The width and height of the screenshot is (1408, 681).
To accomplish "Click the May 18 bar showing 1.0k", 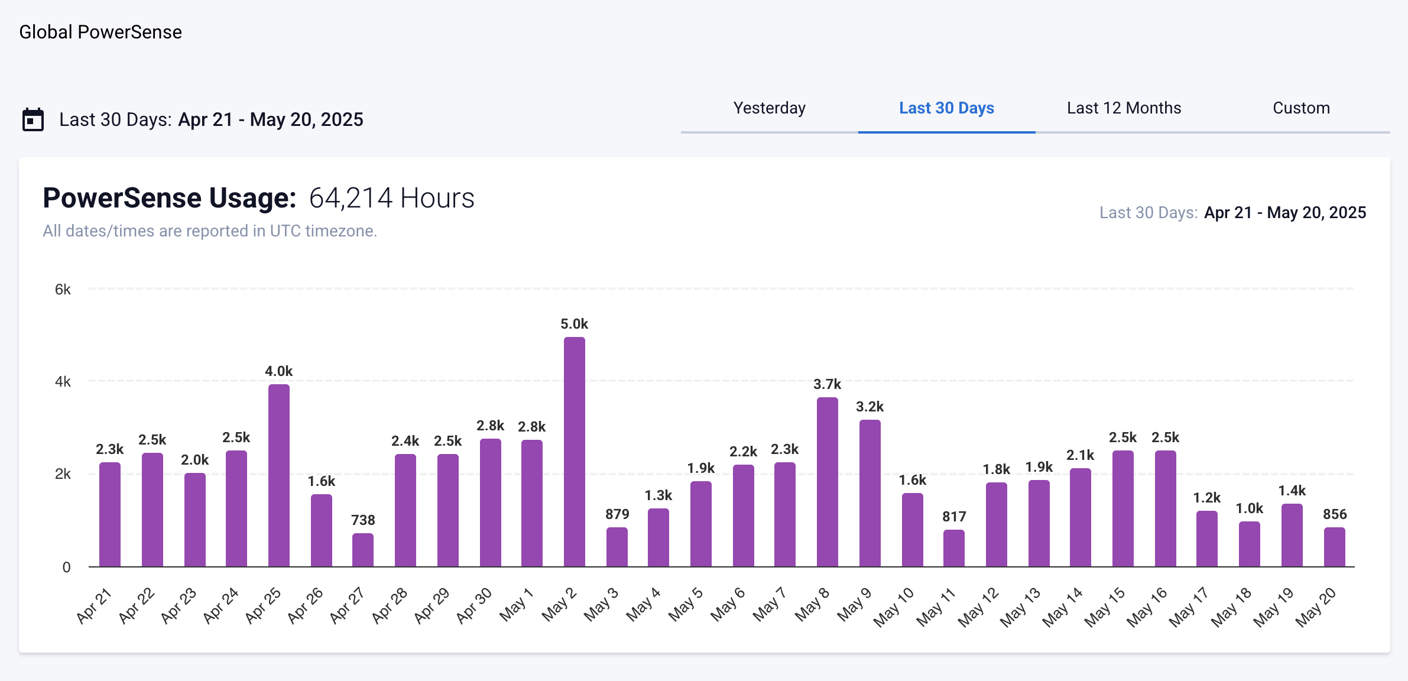I will pos(1249,544).
